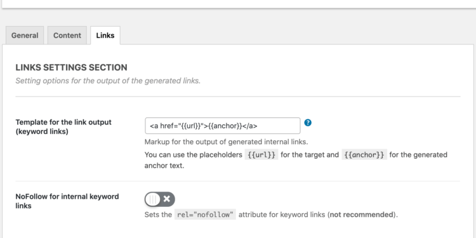Screen dimensions: 476x238
Task: Click 'Markup for the output' description text
Action: tap(226, 142)
